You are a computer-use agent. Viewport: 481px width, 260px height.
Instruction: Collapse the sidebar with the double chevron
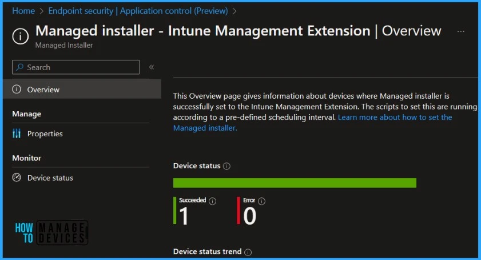[151, 67]
